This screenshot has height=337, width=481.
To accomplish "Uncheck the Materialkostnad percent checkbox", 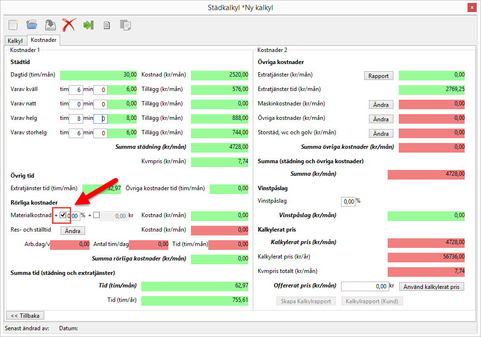I will 63,216.
